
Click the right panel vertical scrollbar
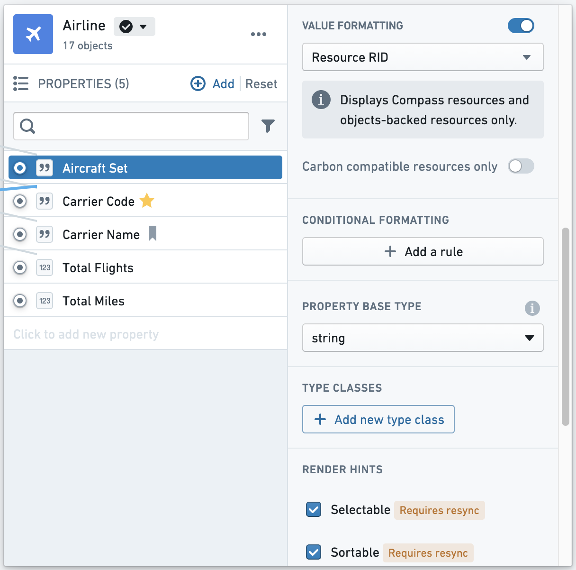pos(565,327)
